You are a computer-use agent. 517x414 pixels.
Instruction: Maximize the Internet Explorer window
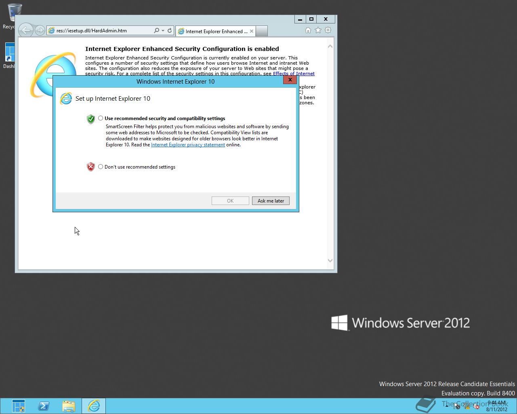pos(311,19)
